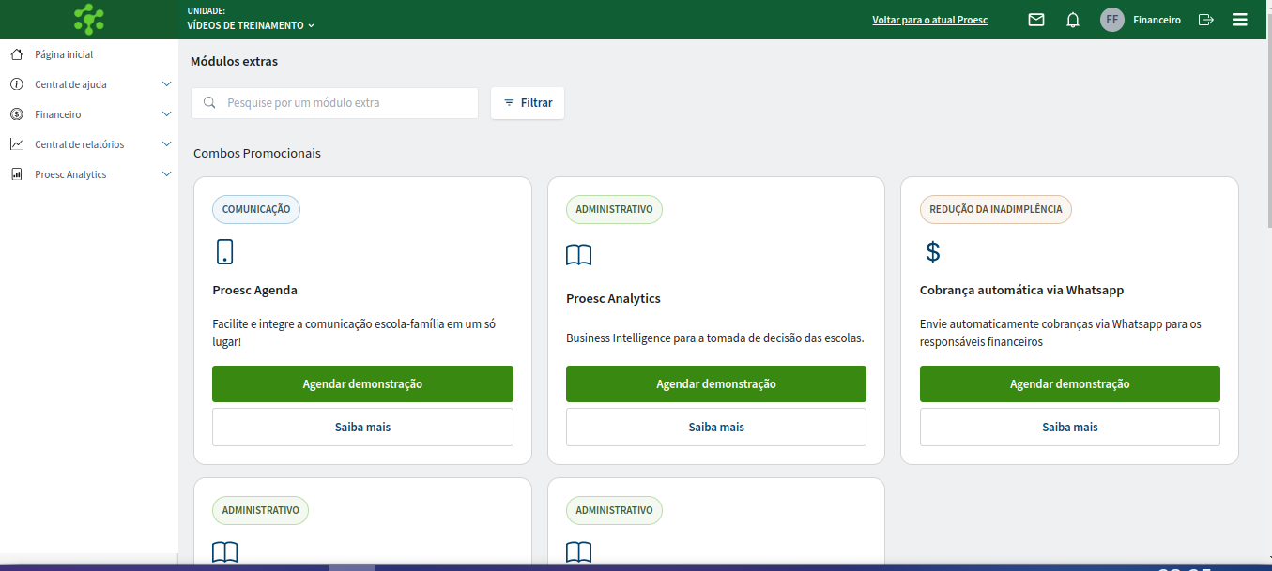Screen dimensions: 1272x571
Task: Click the Combos Promocionais heading
Action: coord(257,153)
